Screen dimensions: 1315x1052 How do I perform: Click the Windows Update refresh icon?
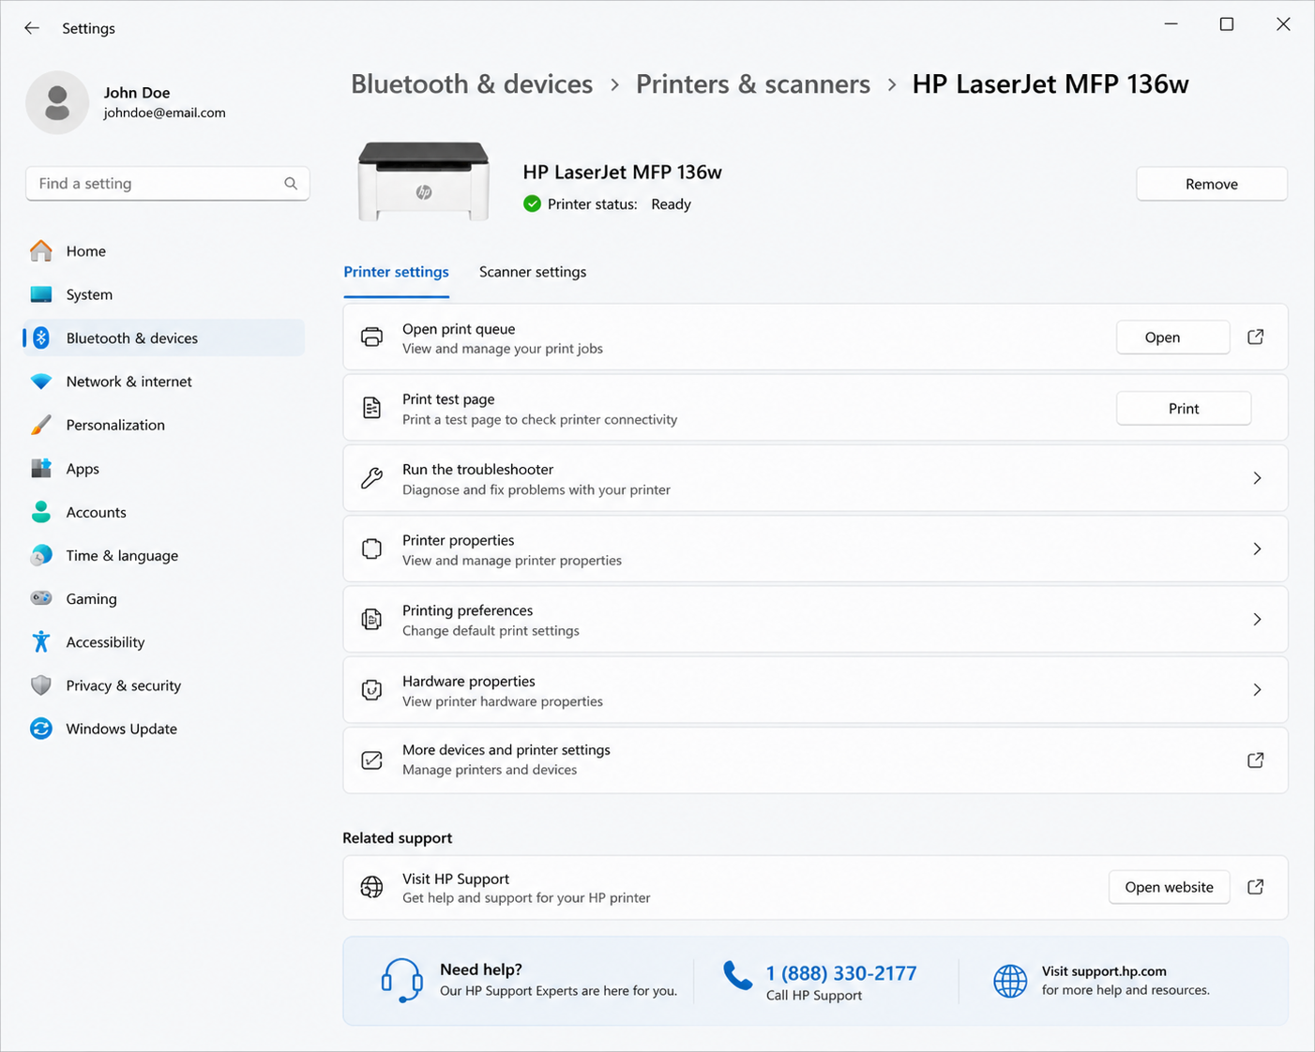(41, 729)
